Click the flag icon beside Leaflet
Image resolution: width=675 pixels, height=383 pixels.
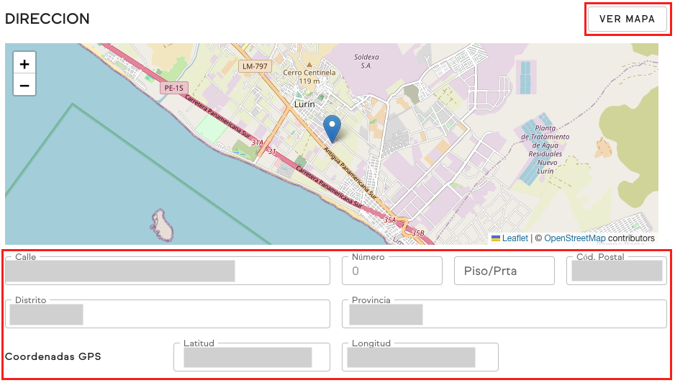pos(496,238)
